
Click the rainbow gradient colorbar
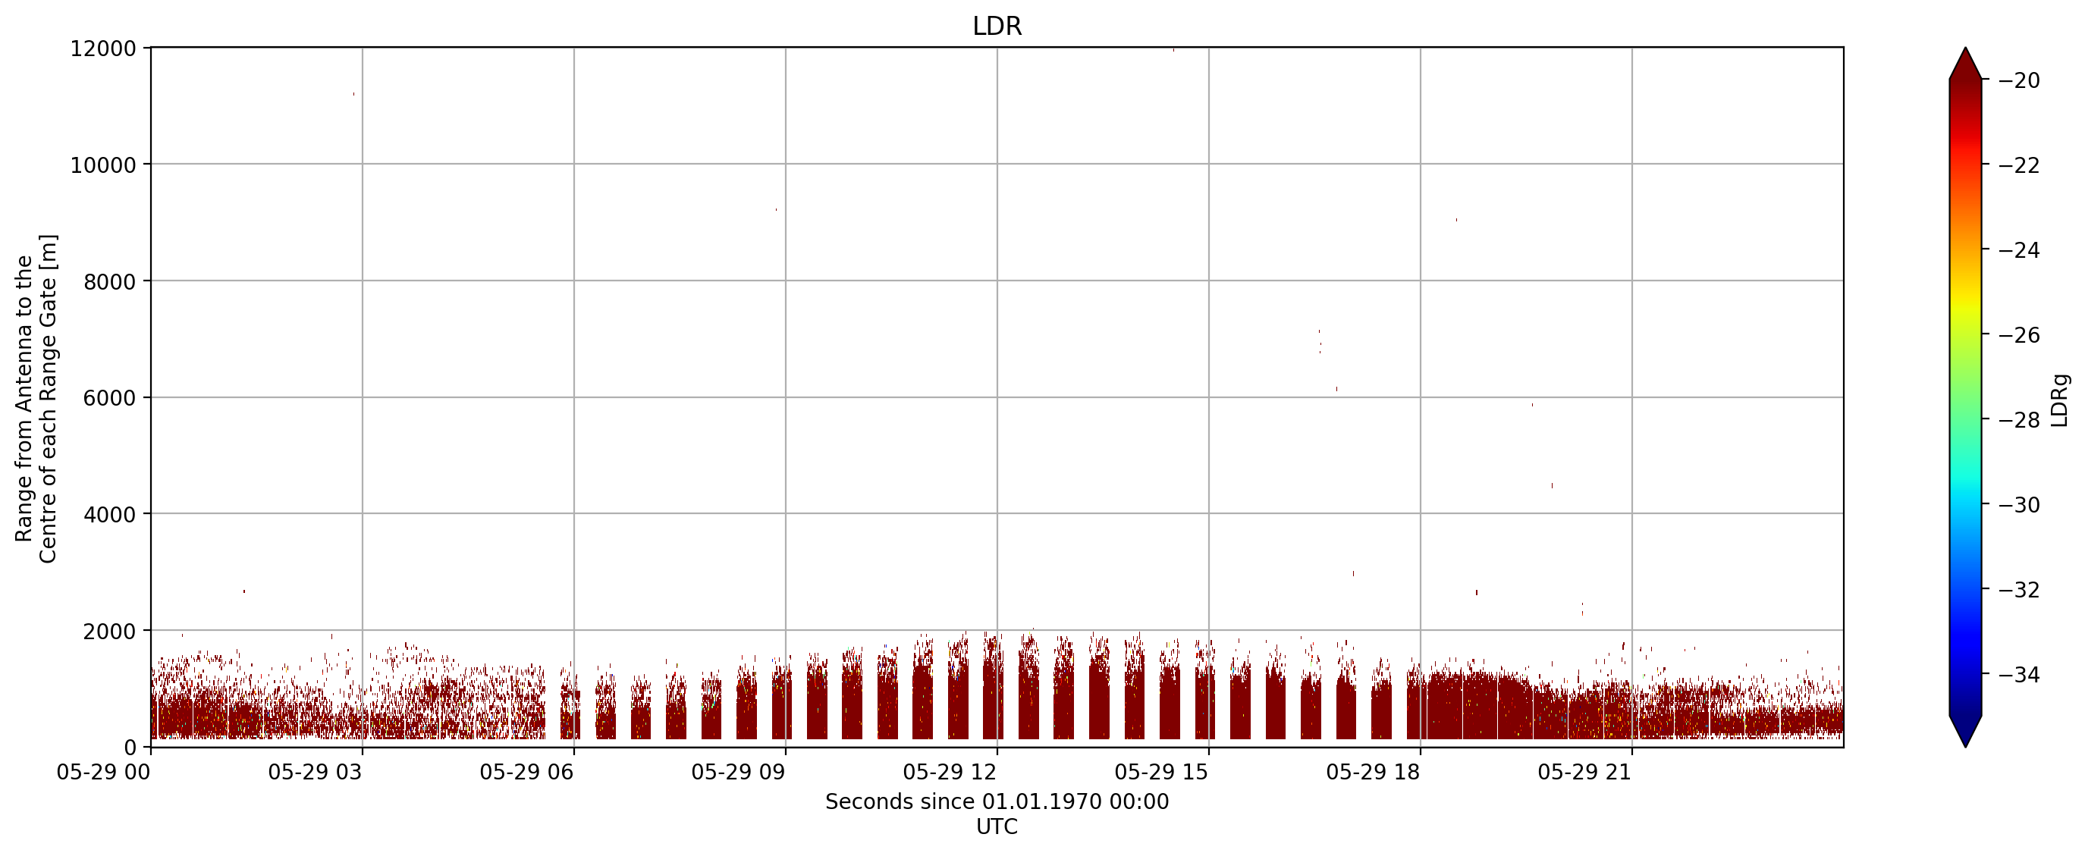coord(1965,397)
